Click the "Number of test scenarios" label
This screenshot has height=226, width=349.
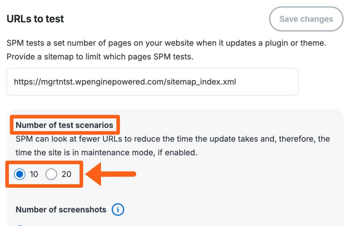(64, 125)
